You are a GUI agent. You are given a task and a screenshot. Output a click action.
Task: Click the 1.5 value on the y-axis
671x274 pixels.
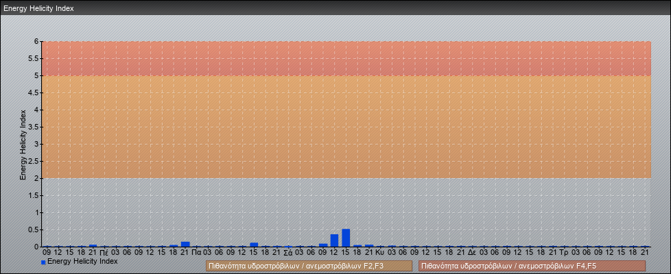34,195
